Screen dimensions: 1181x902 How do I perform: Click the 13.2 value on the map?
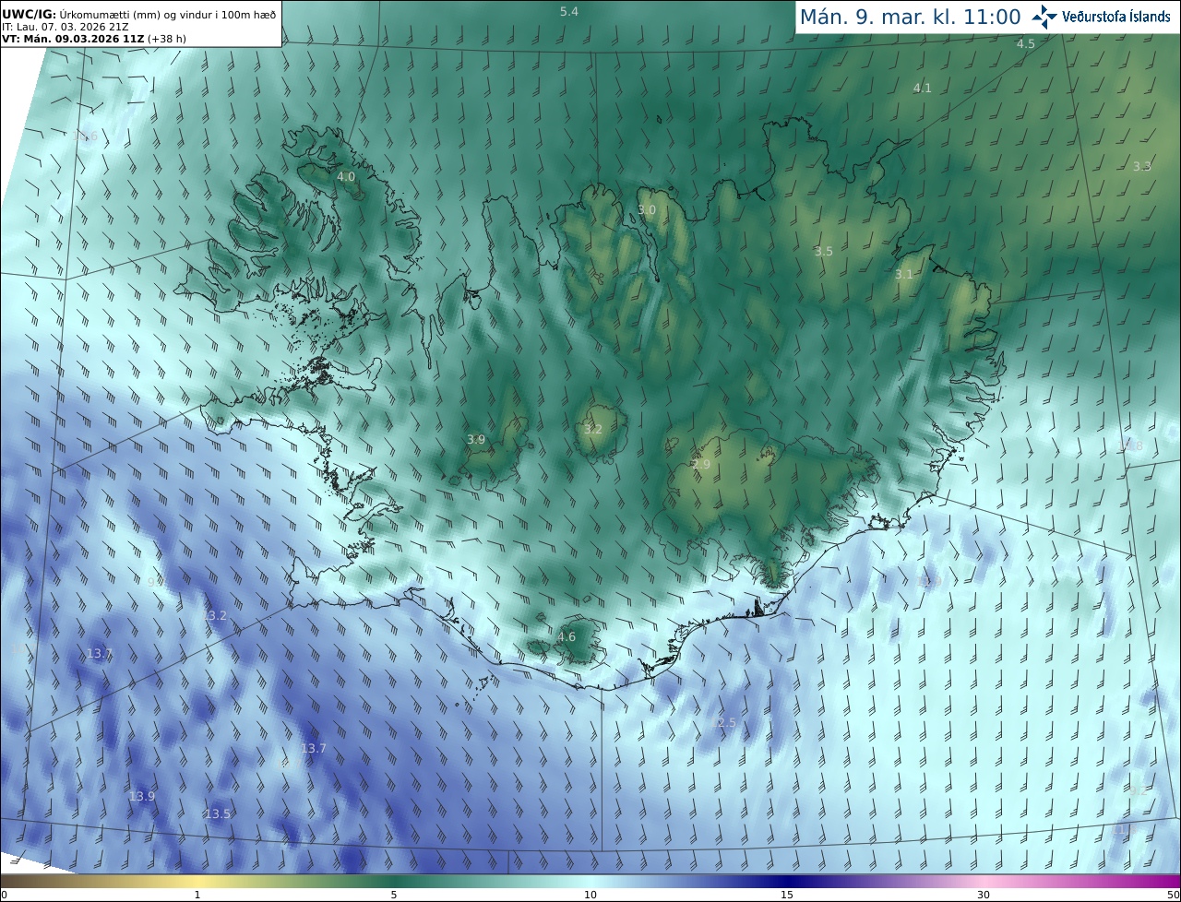215,615
